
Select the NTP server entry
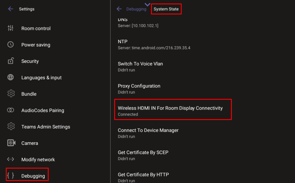154,45
